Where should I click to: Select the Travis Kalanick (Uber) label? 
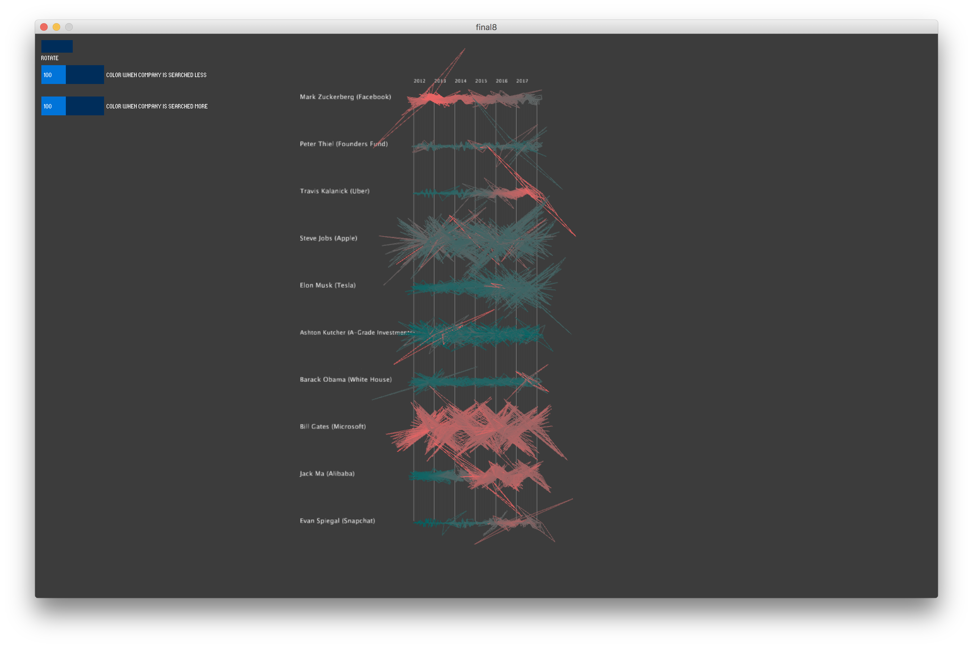click(334, 191)
